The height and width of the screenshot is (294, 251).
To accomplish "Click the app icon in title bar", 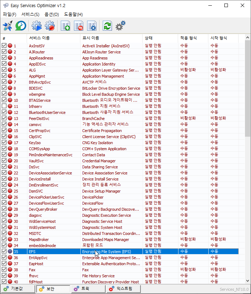I will coord(6,5).
